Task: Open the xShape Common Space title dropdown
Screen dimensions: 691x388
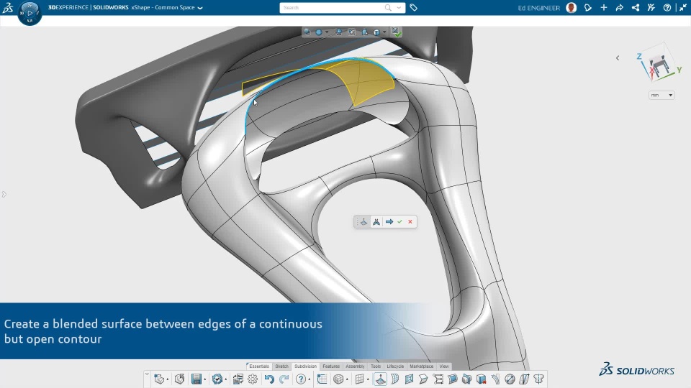Action: pyautogui.click(x=200, y=8)
